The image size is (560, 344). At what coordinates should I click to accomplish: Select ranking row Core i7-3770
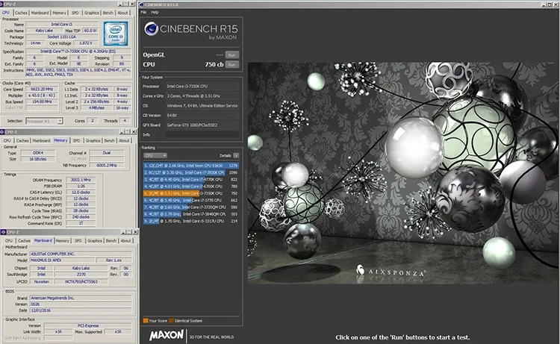pyautogui.click(x=190, y=200)
